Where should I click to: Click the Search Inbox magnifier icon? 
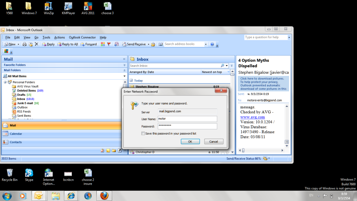pyautogui.click(x=222, y=66)
